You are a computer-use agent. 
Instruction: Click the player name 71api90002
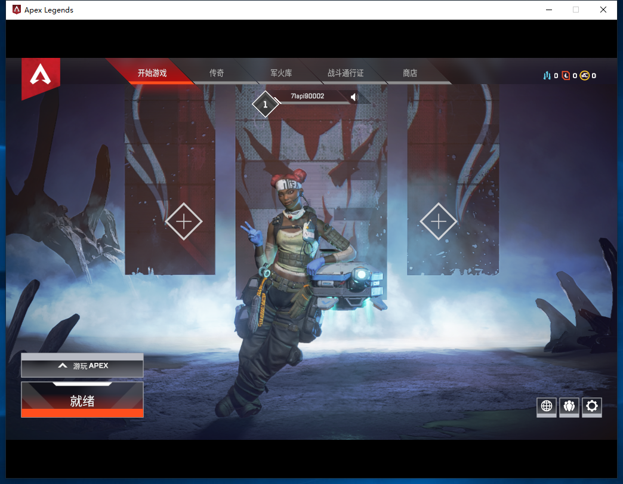pyautogui.click(x=307, y=96)
